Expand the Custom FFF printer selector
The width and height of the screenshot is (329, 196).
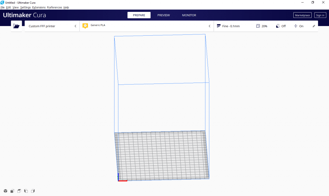pos(52,26)
